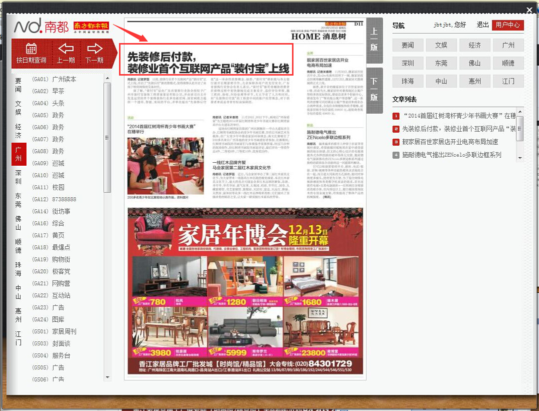Image resolution: width=539 pixels, height=411 pixels.
Task: Open page (GA02) 早茶
Action: [48, 91]
